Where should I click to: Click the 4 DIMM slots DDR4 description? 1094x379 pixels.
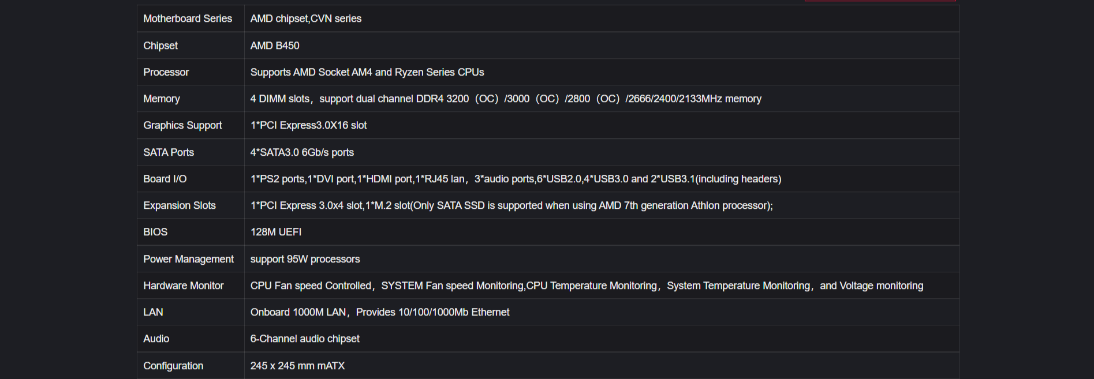pos(505,99)
